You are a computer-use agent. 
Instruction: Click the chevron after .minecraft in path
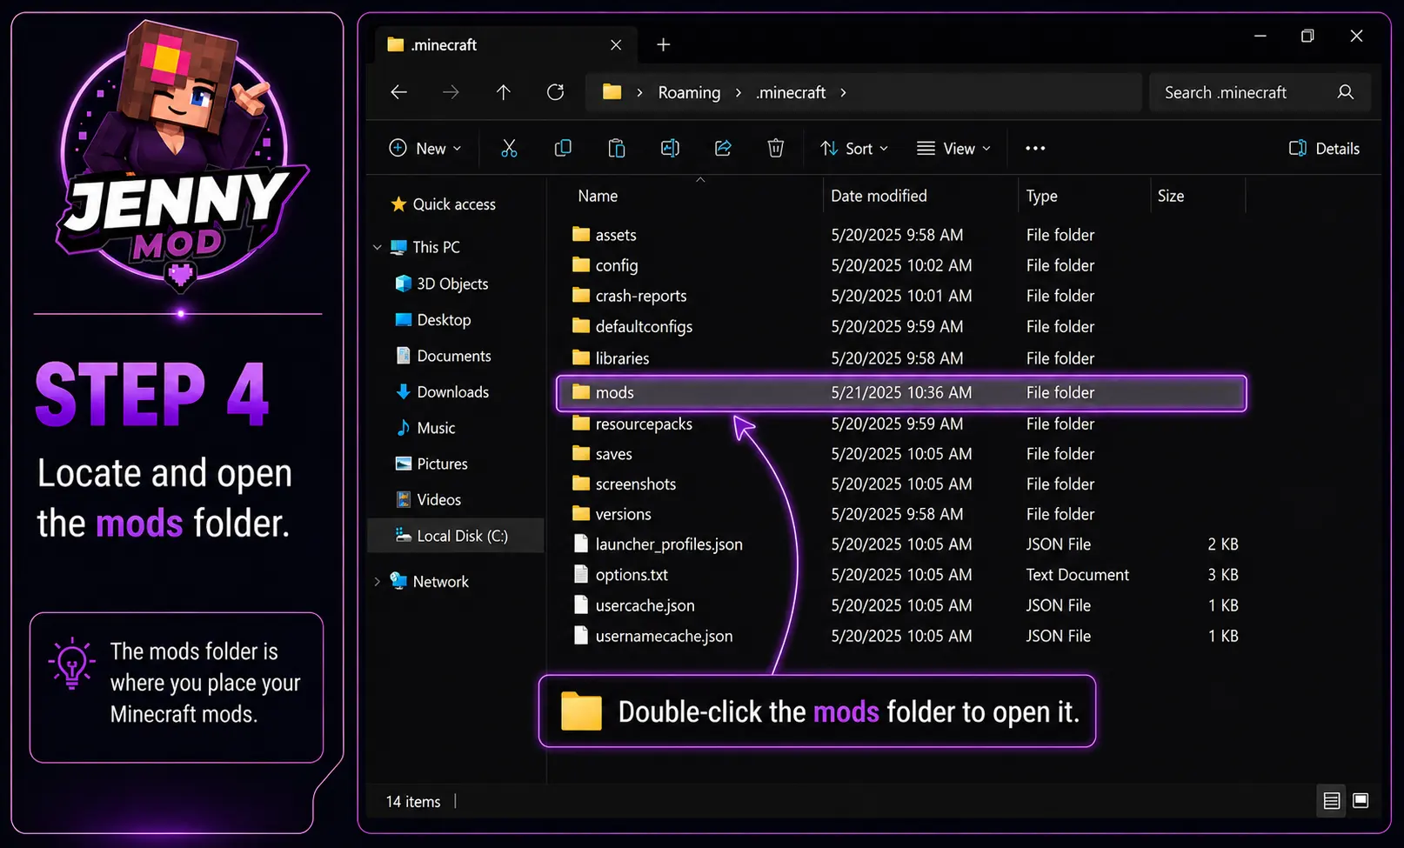click(x=843, y=92)
